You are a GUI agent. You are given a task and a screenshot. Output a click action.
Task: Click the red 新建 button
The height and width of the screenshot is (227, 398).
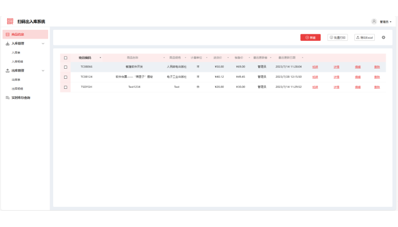[x=310, y=37]
